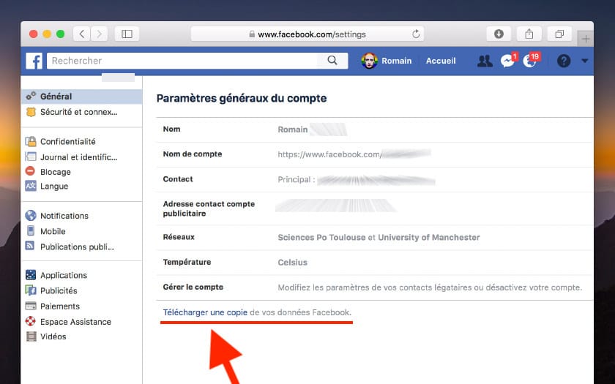
Task: Open Safari downloads button
Action: [499, 34]
